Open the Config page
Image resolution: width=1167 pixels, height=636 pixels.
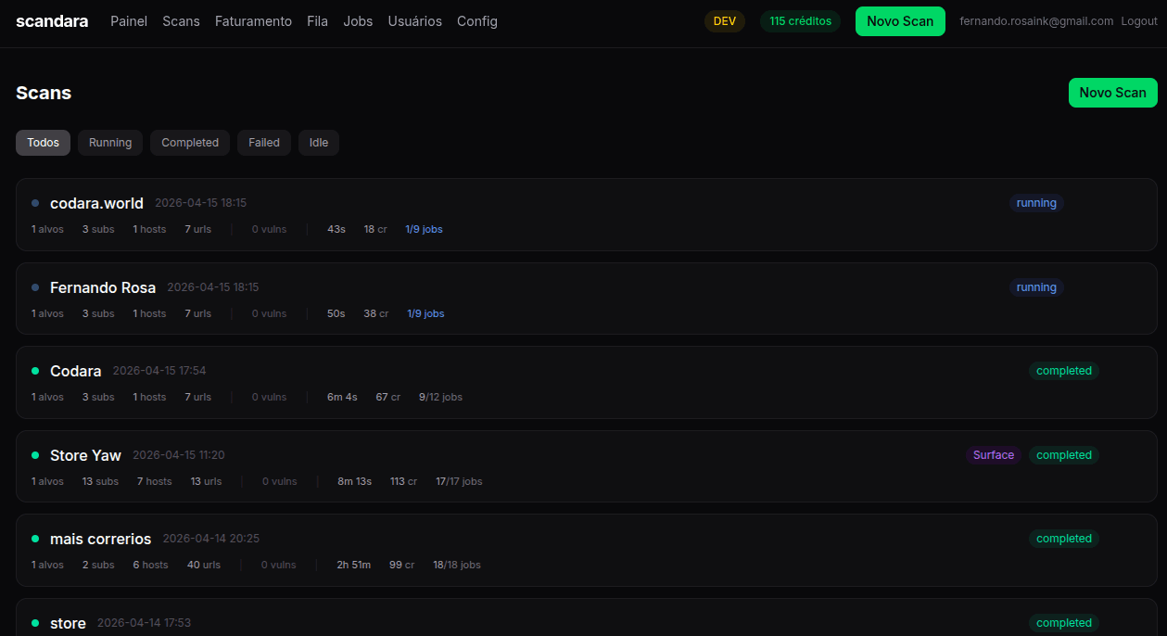click(x=476, y=21)
